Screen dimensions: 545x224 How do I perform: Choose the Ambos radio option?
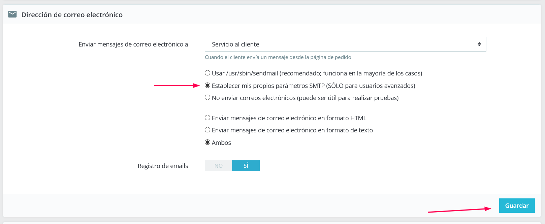(x=207, y=142)
